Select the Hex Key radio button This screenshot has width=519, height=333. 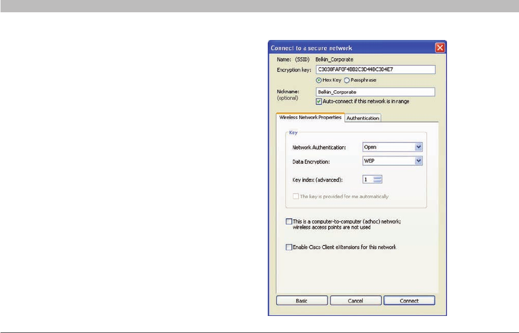(319, 80)
